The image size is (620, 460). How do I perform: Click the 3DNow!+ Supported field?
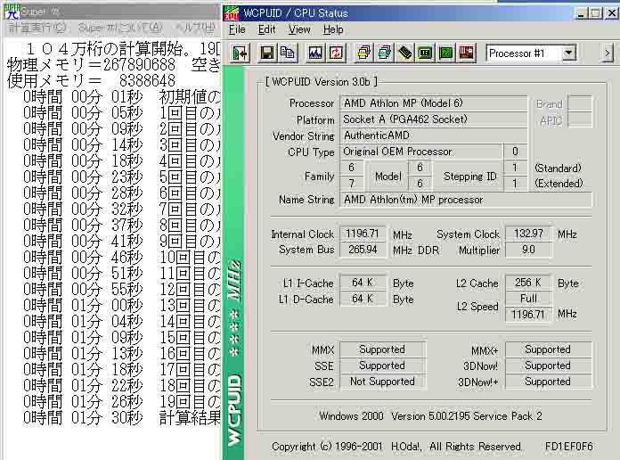coord(549,382)
